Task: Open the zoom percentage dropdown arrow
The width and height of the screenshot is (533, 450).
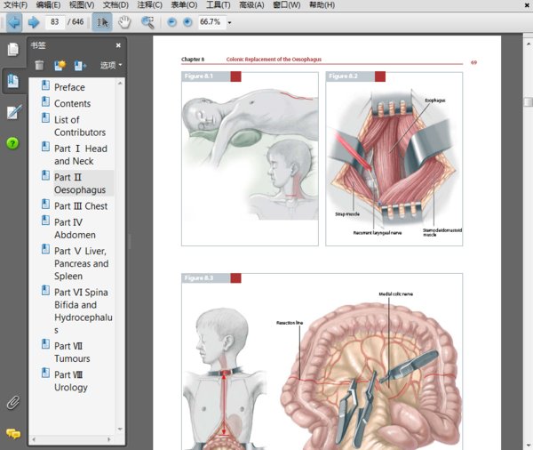Action: [x=229, y=22]
